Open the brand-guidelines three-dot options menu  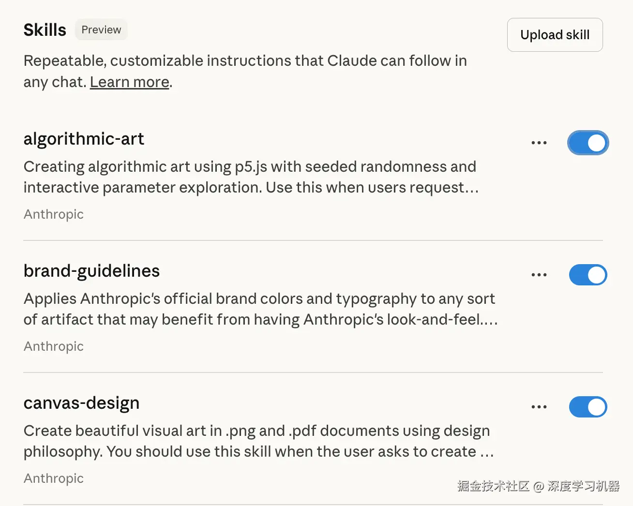point(539,275)
